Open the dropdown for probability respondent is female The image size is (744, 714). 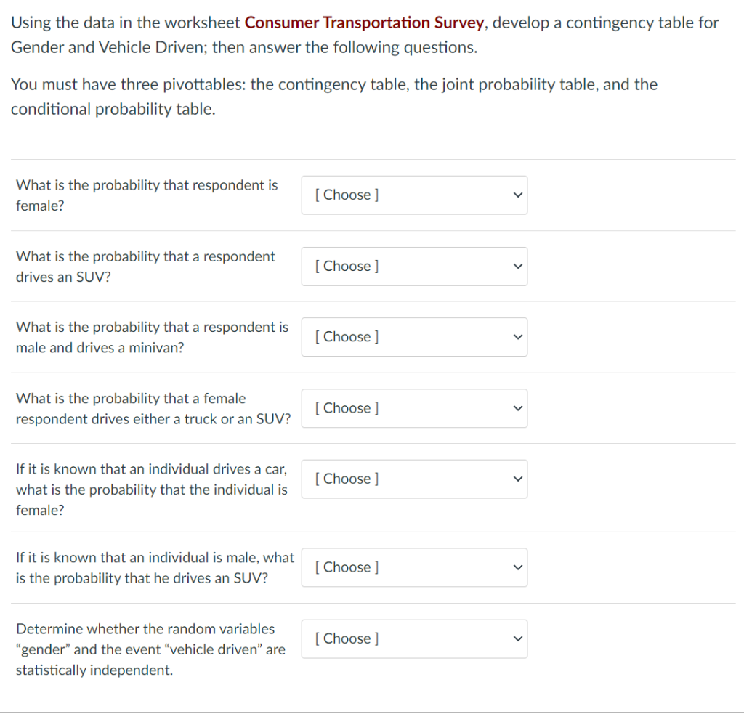[414, 195]
